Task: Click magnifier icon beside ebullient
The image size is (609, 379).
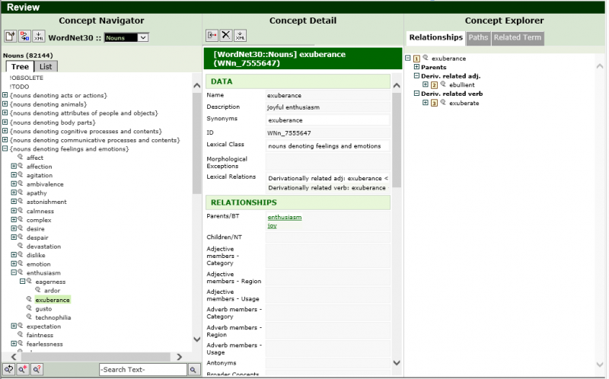Action: click(x=443, y=84)
